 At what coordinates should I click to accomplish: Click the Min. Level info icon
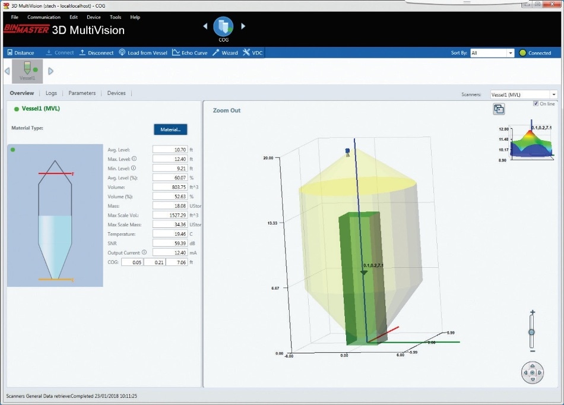click(134, 168)
